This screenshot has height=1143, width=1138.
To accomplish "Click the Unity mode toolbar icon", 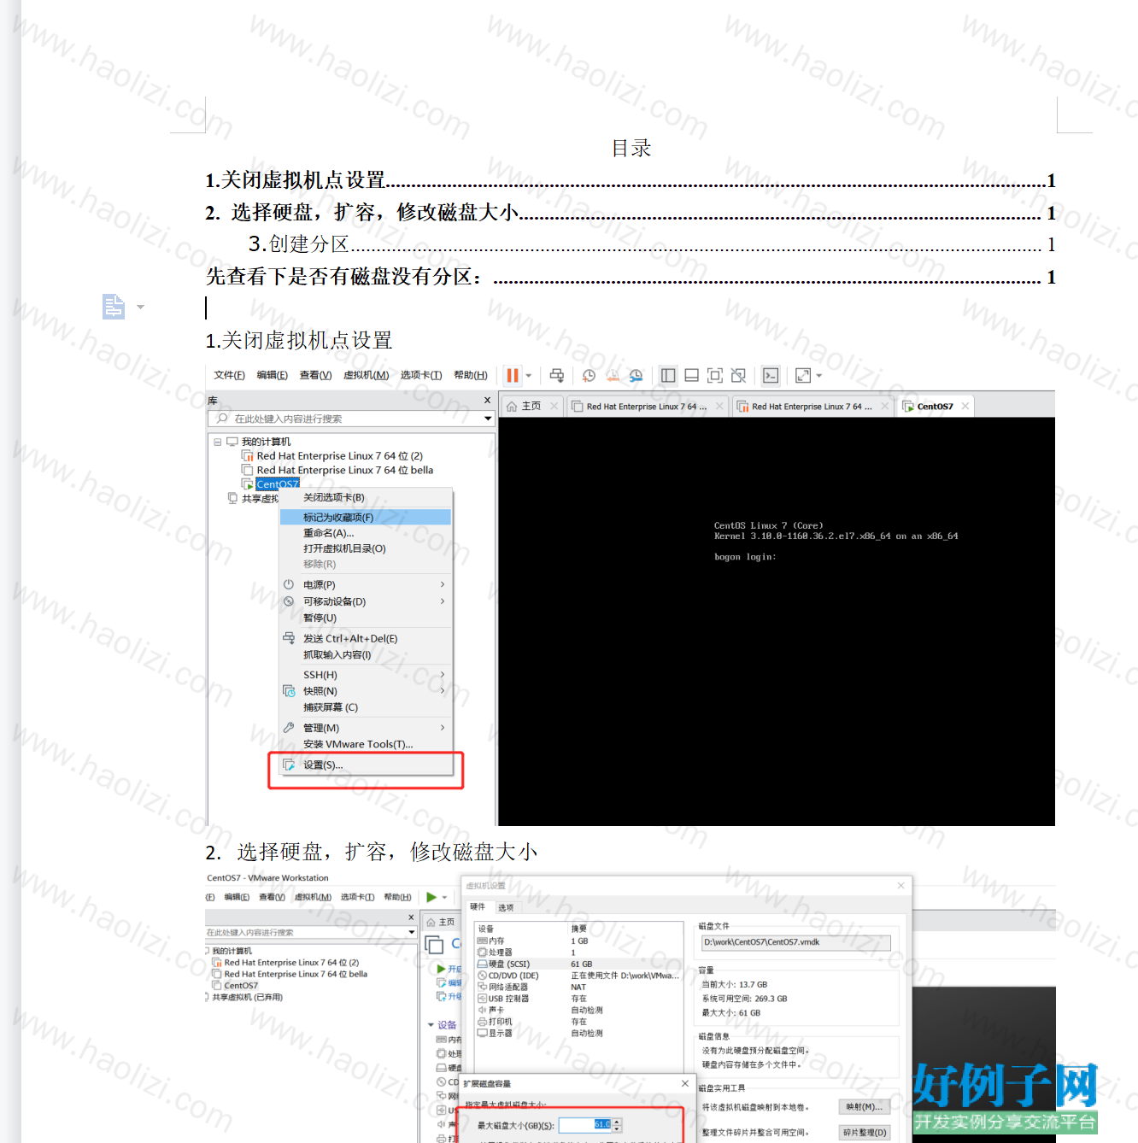I will pos(738,375).
